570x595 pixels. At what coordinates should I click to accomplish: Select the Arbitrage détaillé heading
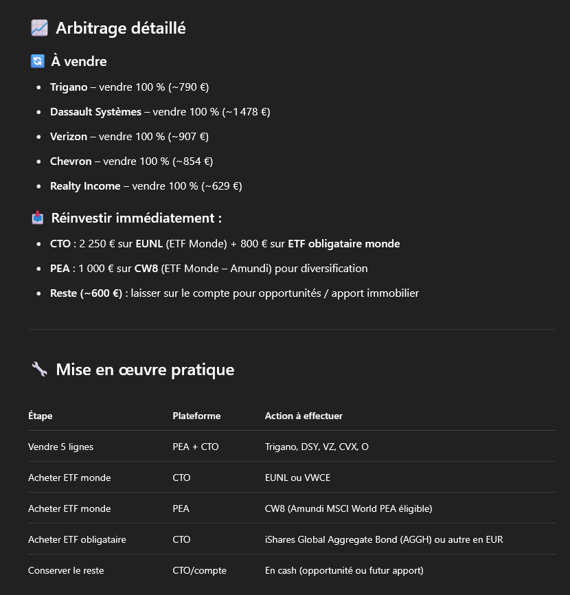(x=121, y=28)
